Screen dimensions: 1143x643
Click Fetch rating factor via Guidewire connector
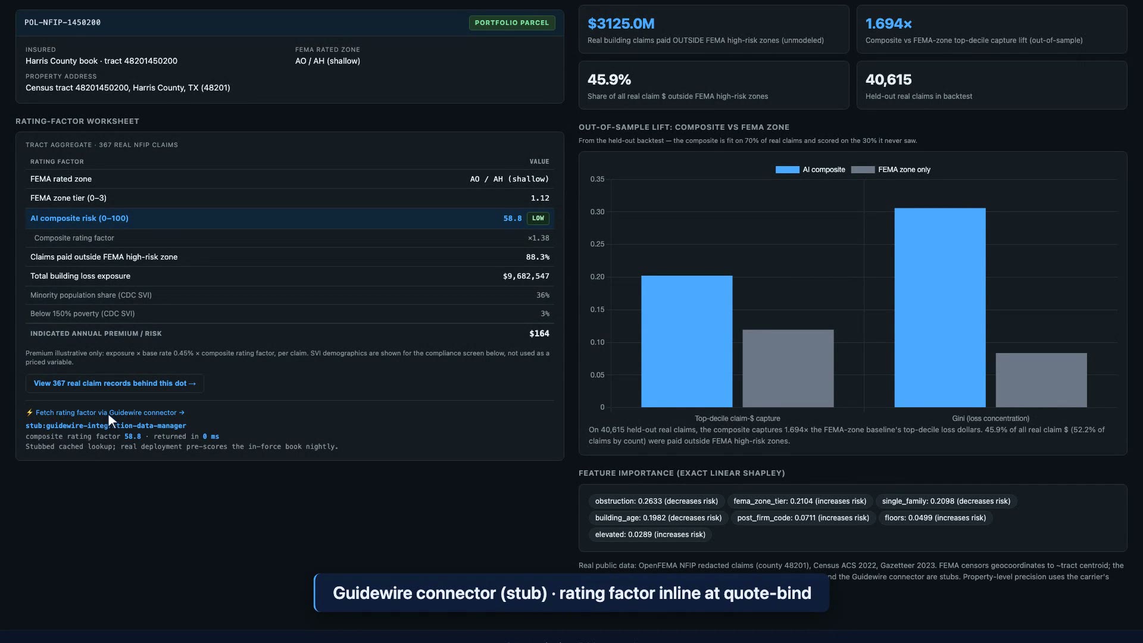pos(110,413)
